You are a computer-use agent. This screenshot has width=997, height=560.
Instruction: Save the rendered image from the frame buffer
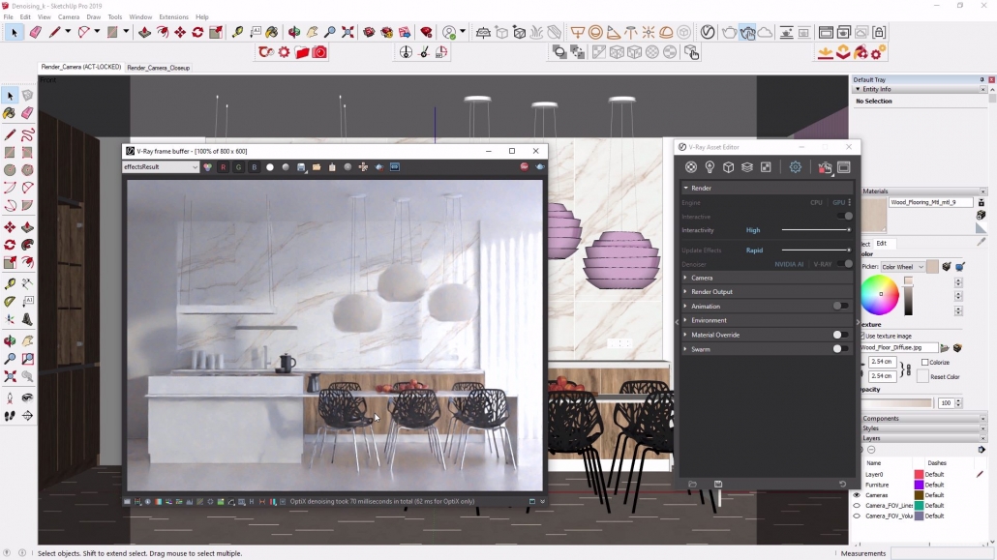tap(301, 166)
